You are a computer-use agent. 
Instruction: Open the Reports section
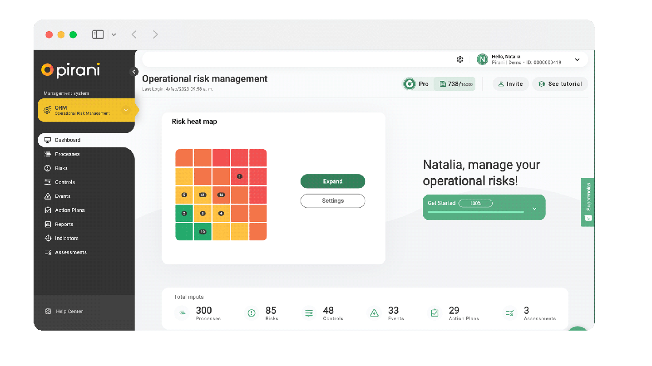[65, 224]
